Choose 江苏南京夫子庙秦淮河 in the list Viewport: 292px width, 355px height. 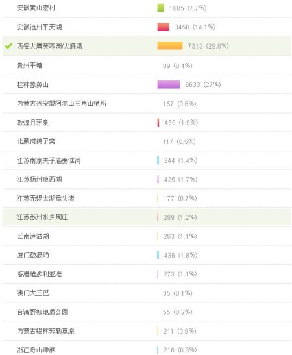coord(147,160)
